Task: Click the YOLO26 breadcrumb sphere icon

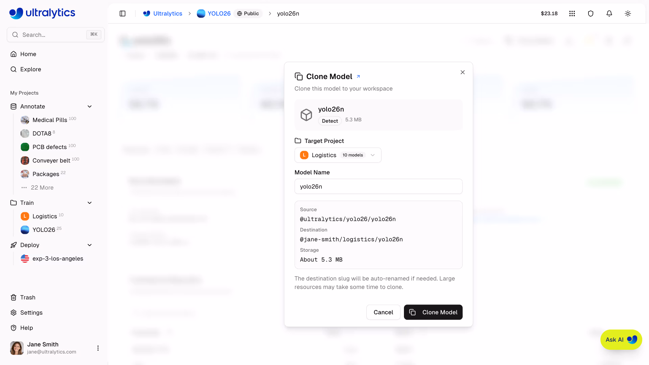Action: pyautogui.click(x=201, y=14)
